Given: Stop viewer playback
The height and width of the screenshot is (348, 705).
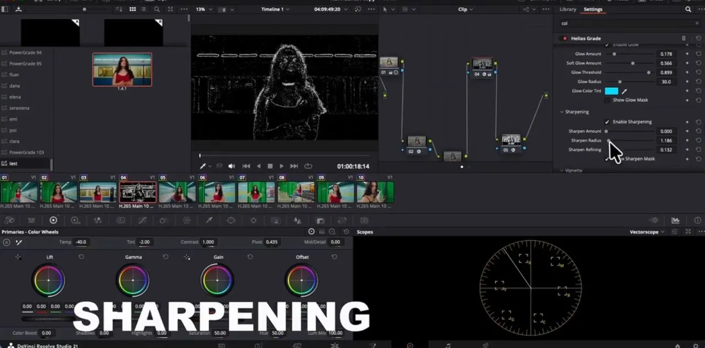Looking at the screenshot, I should tap(270, 166).
